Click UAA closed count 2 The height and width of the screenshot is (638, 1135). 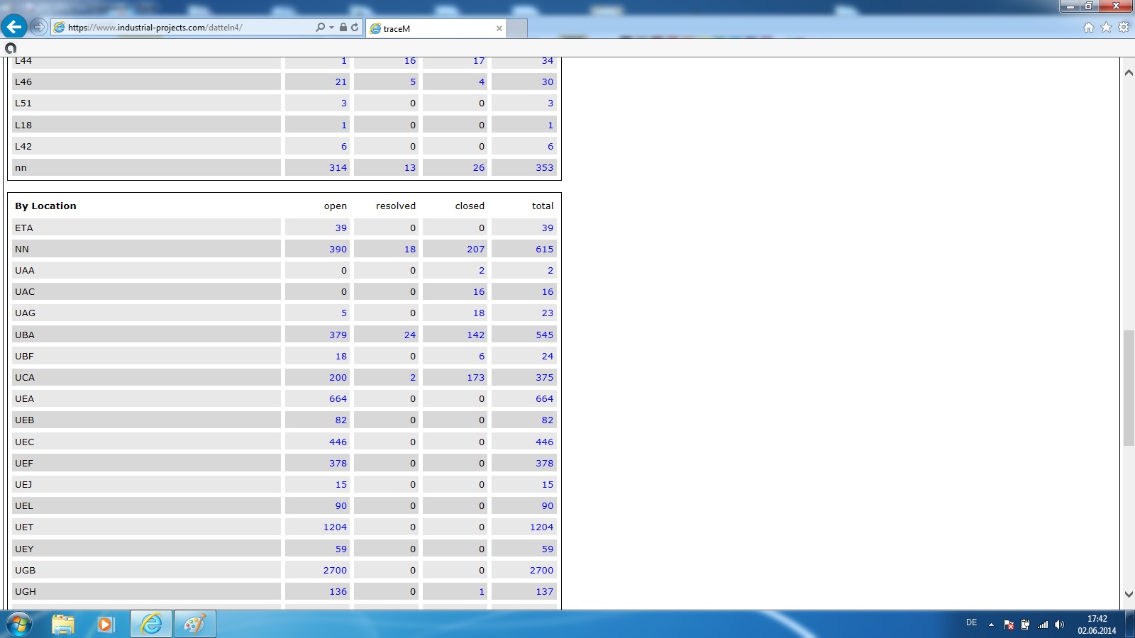[x=482, y=270]
